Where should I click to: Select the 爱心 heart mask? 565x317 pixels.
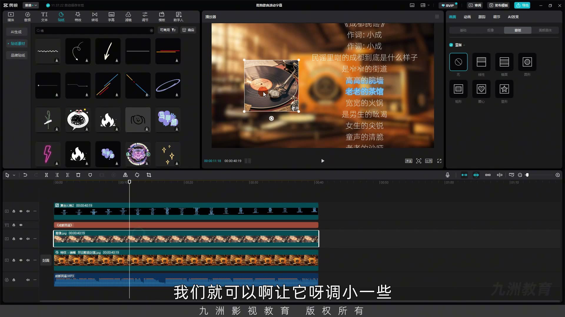(481, 89)
